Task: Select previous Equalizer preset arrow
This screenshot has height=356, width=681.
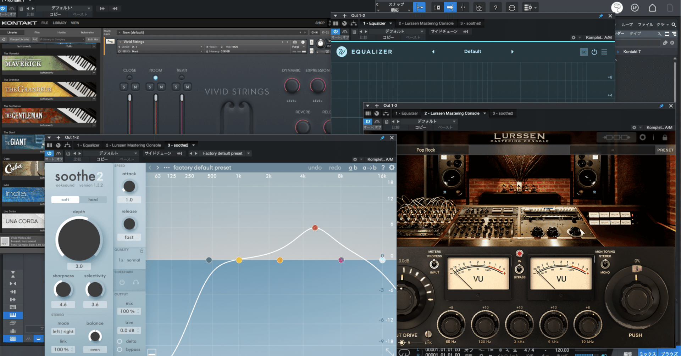Action: (x=433, y=52)
